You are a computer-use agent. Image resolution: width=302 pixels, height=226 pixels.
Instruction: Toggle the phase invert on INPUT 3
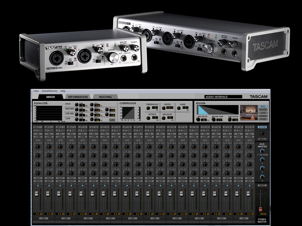58,130
